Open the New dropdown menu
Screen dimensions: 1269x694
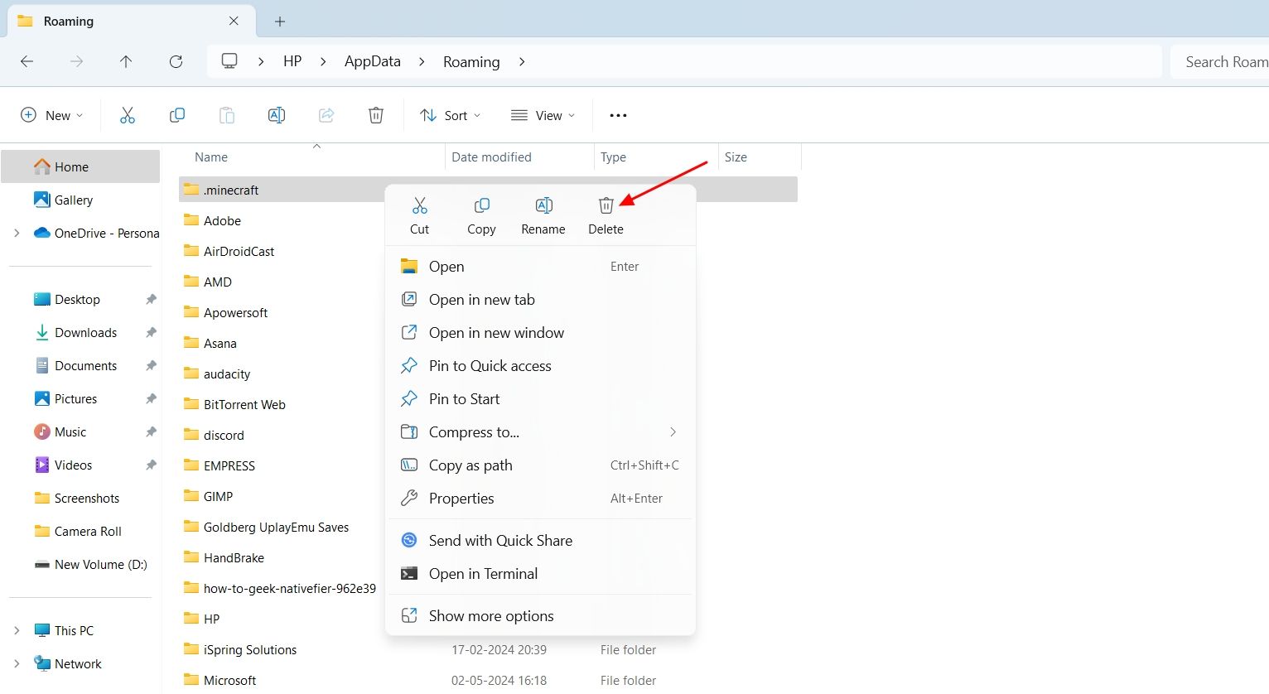coord(52,115)
